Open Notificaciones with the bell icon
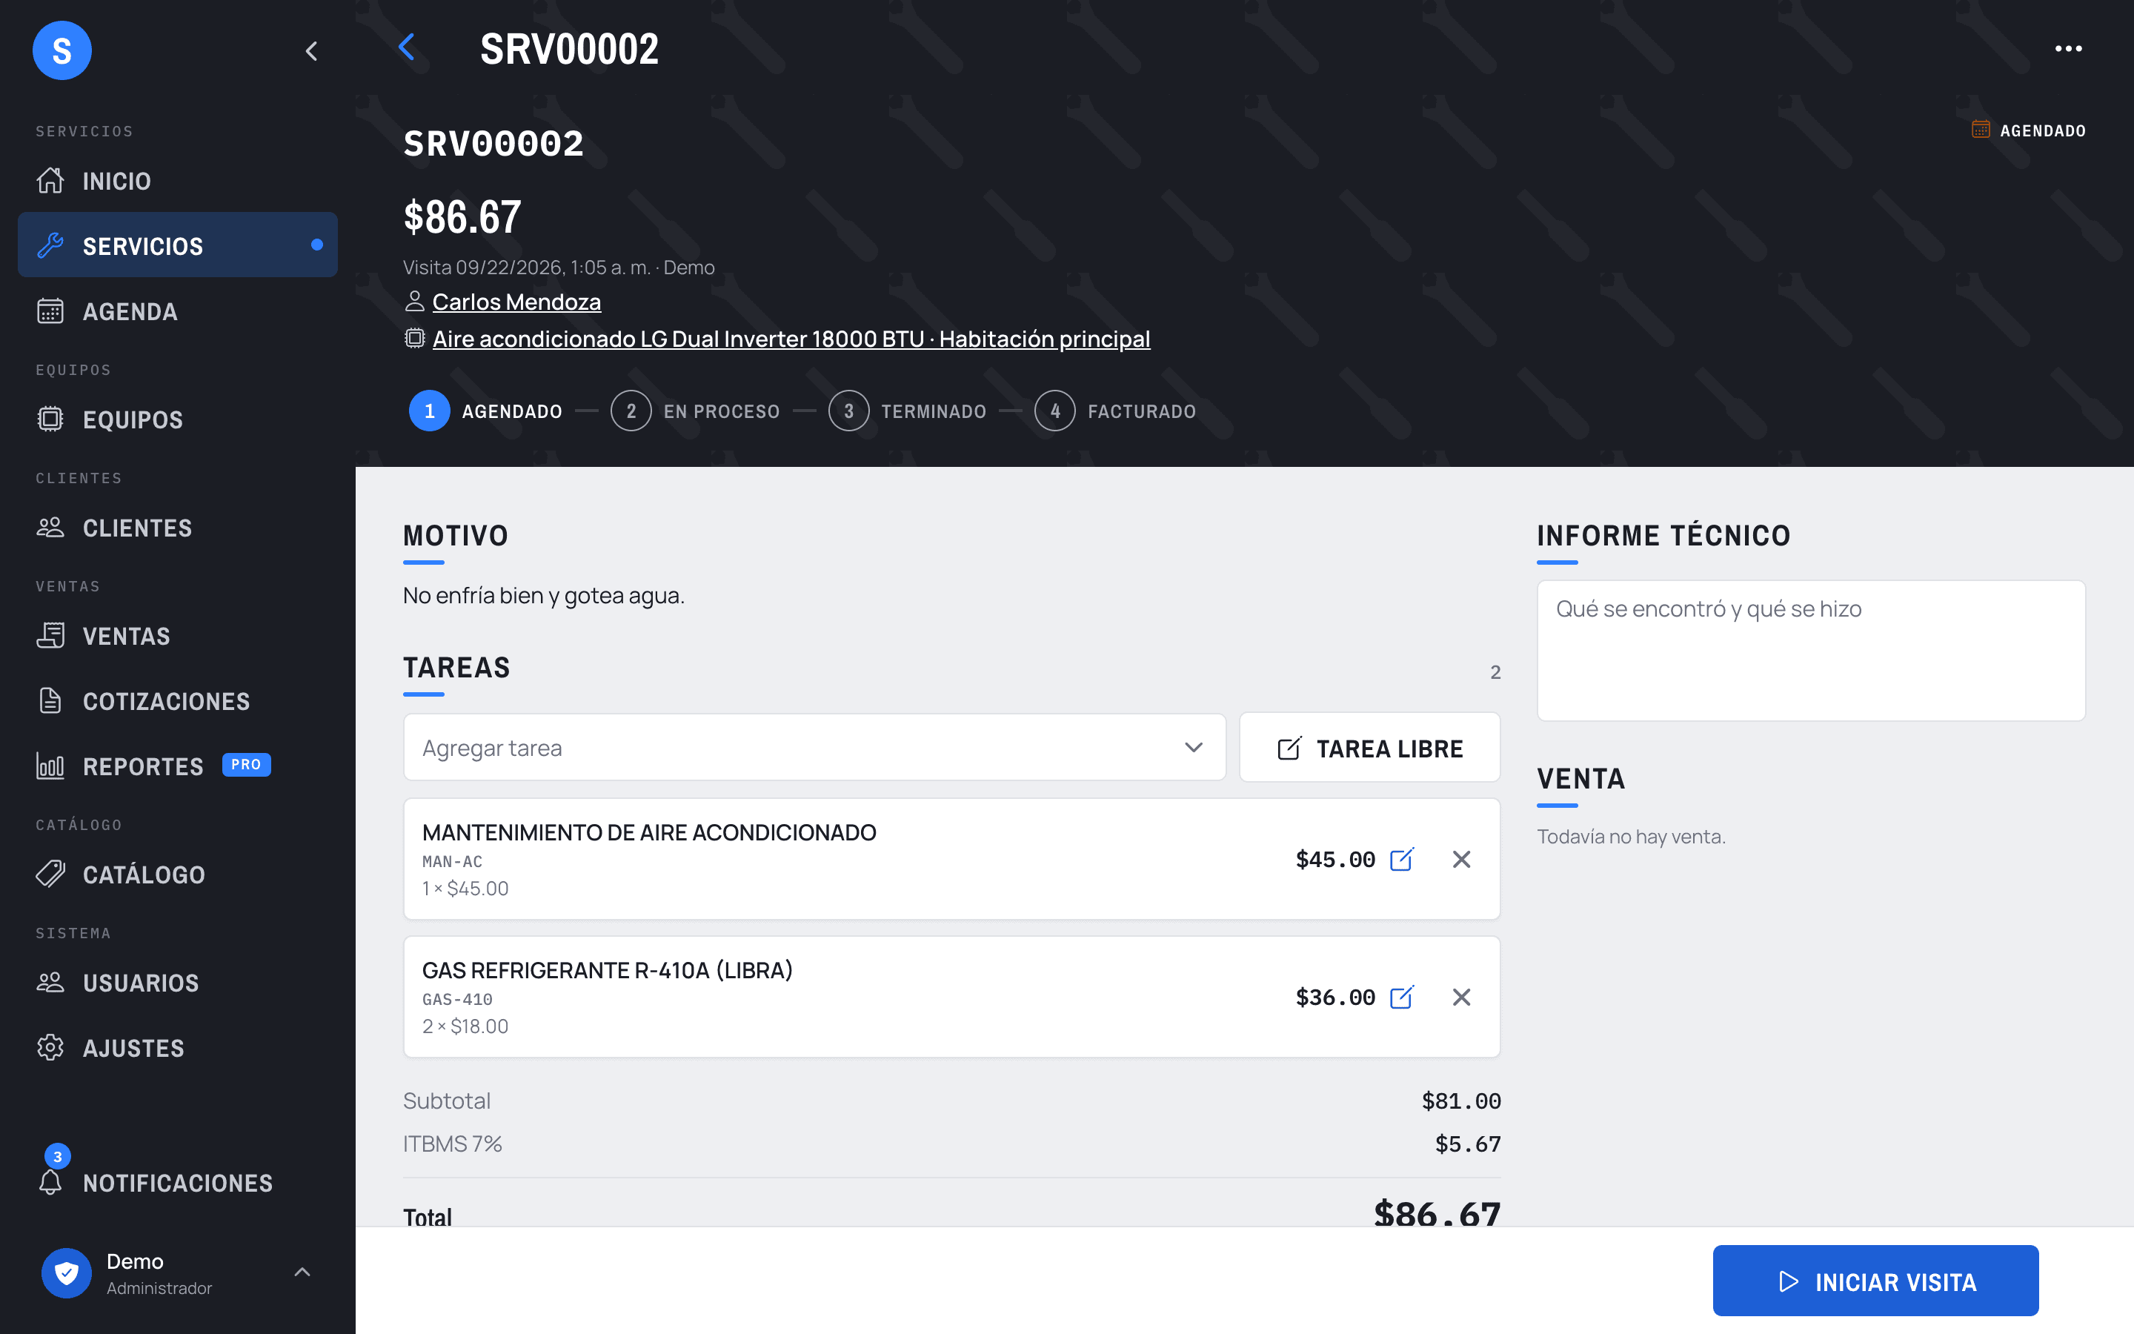Image resolution: width=2134 pixels, height=1334 pixels. click(x=177, y=1182)
